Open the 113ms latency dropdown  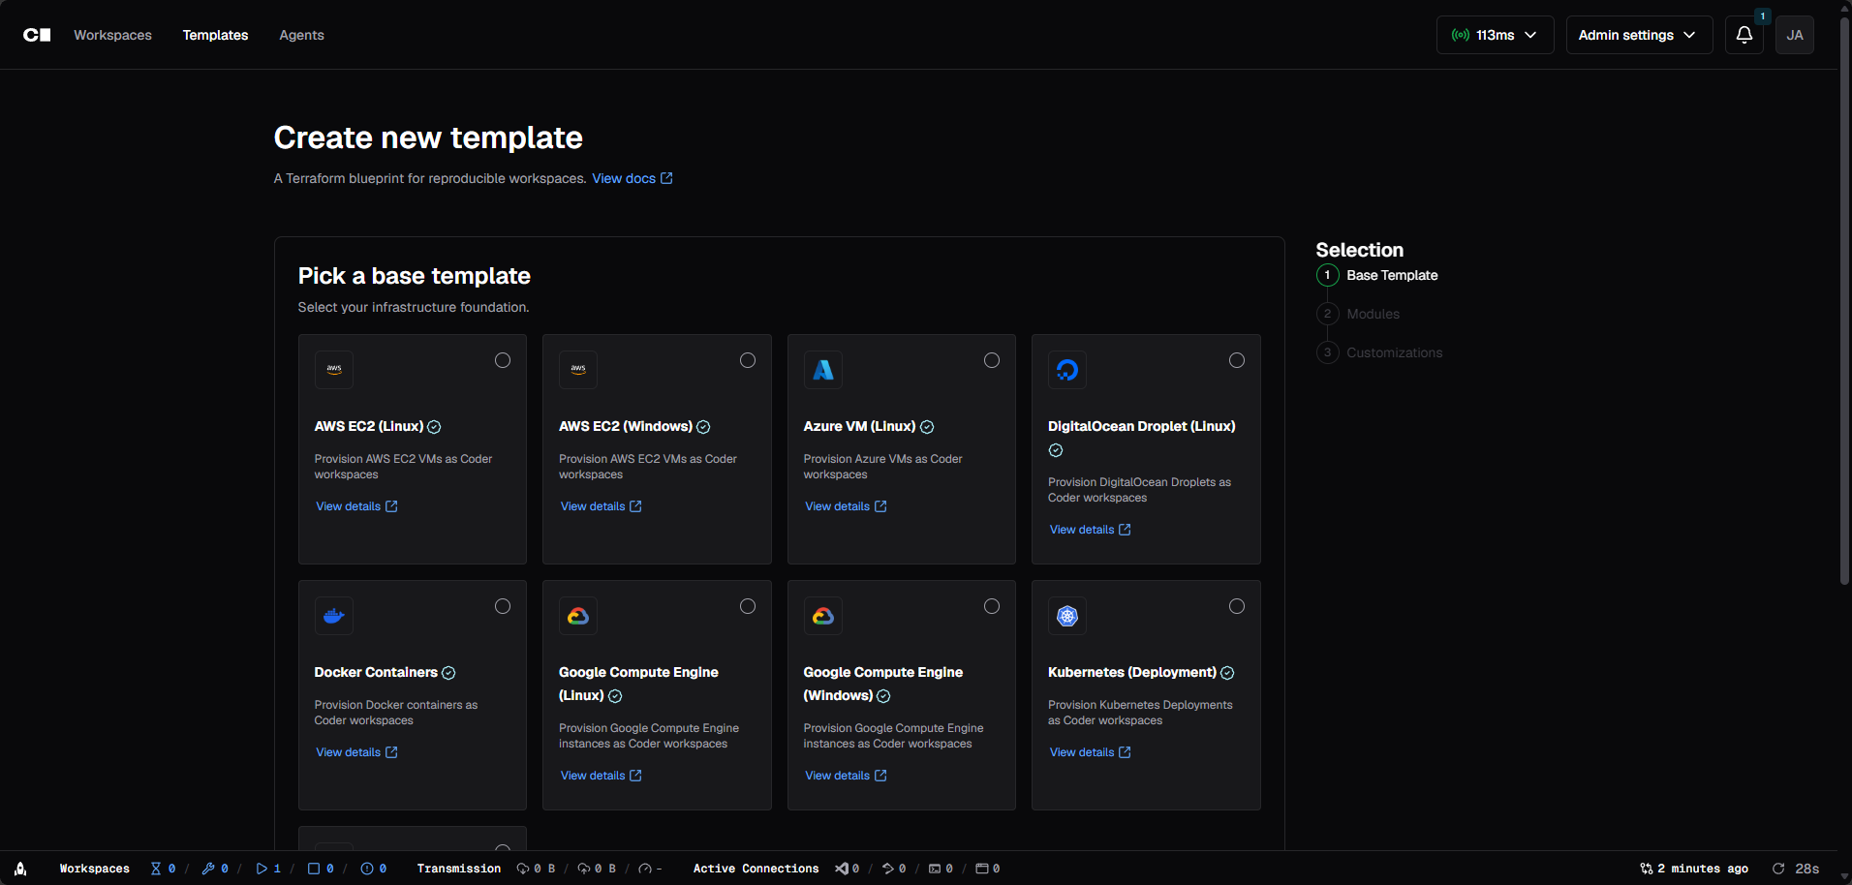click(1495, 35)
